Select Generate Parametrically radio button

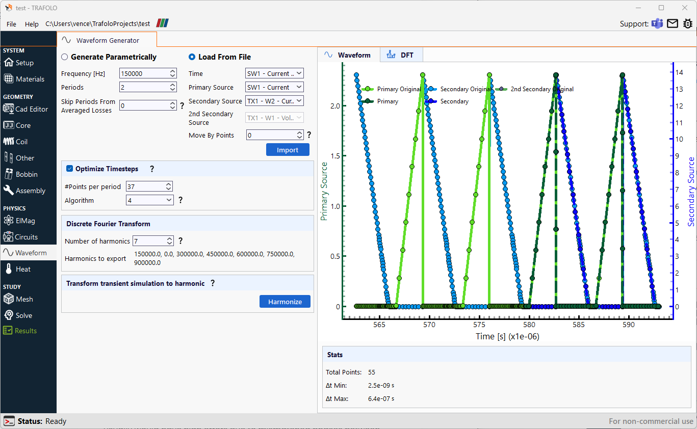point(65,57)
